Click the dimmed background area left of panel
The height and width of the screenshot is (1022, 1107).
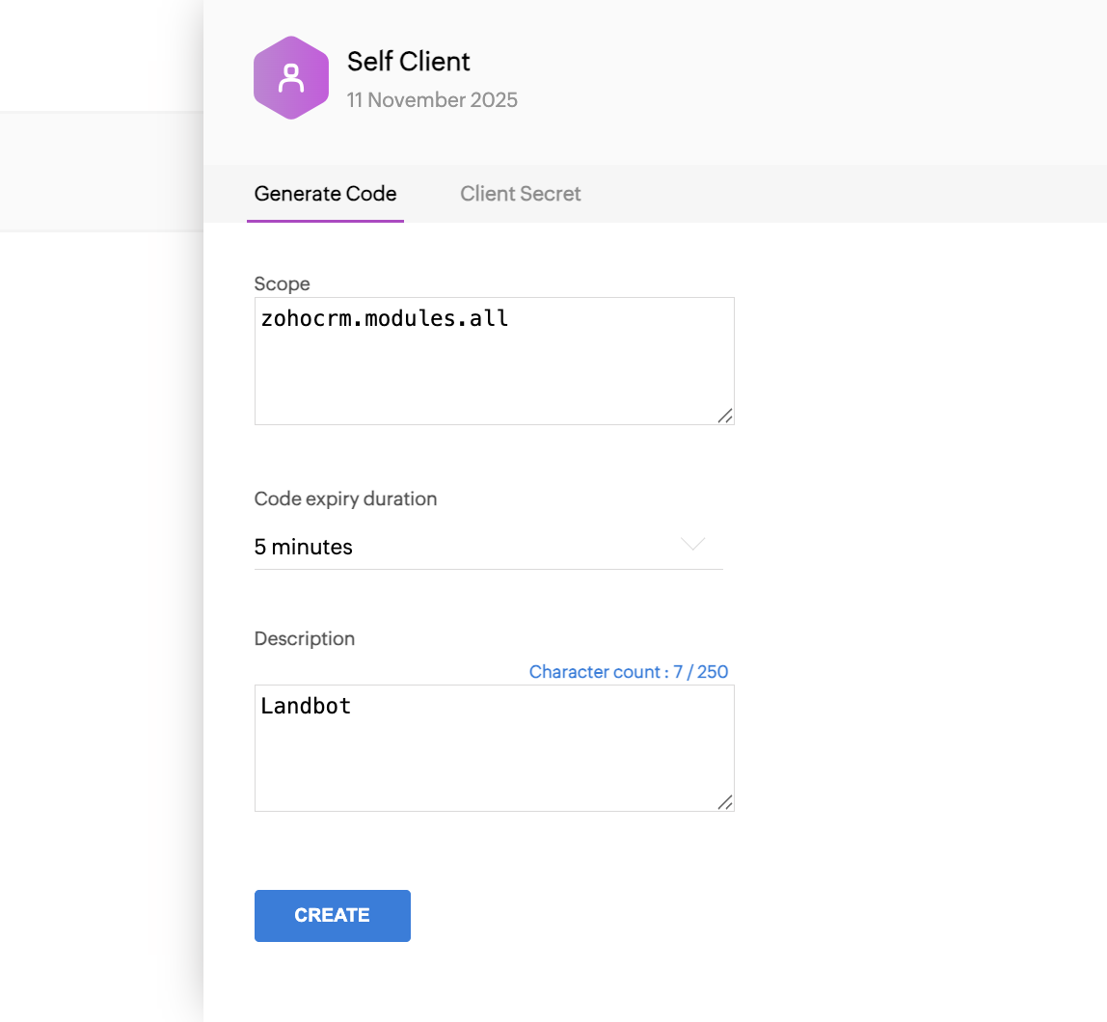tap(101, 565)
